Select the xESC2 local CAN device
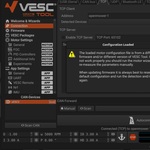The height and width of the screenshot is (150, 150). coord(30,102)
